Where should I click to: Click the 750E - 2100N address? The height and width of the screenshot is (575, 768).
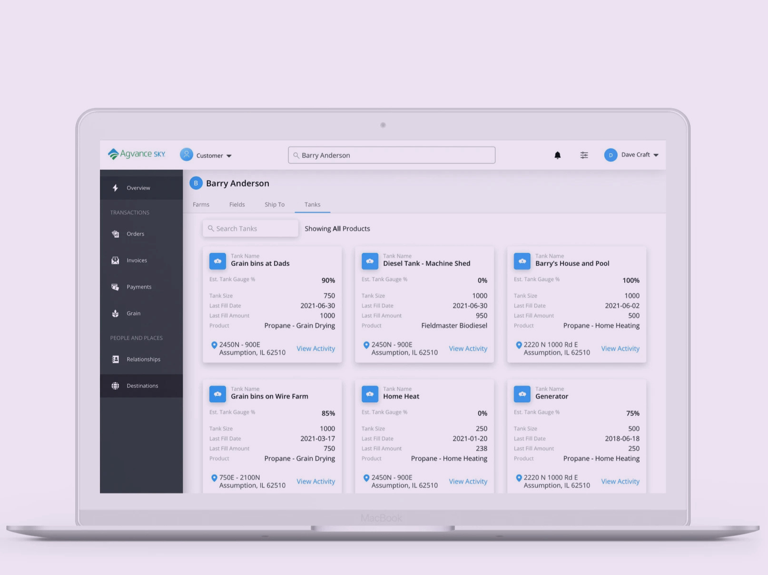[240, 478]
